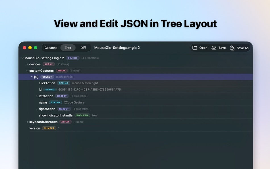Click the STRING badge beside clickAction
This screenshot has width=270, height=169.
pyautogui.click(x=63, y=83)
